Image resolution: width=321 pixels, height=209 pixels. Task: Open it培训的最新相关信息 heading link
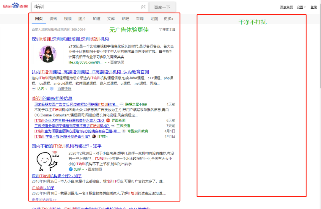click(52, 98)
